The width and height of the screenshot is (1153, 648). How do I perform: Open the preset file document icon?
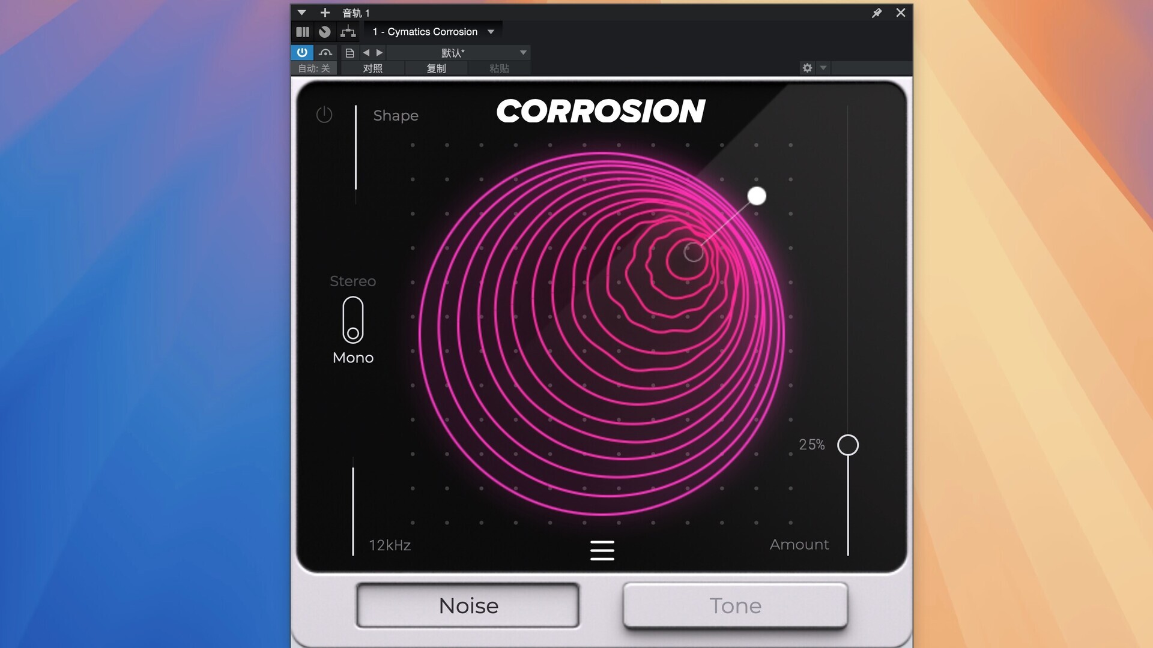coord(350,53)
